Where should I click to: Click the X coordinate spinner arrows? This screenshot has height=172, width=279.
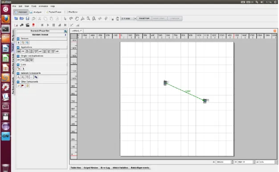232,162
